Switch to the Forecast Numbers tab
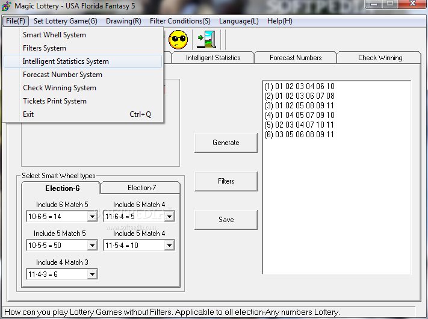Screen dimensions: 428x319 click(296, 58)
